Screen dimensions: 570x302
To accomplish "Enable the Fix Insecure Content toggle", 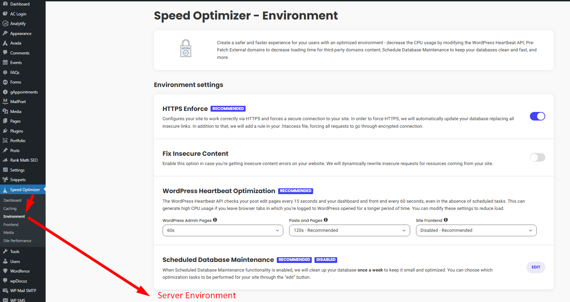I will pos(537,157).
